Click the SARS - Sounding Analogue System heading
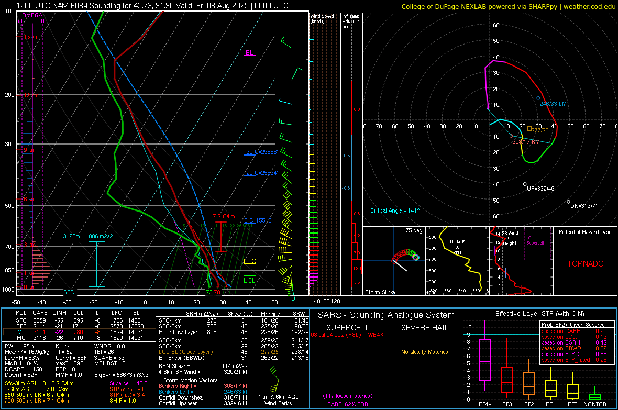This screenshot has width=618, height=410. [386, 315]
